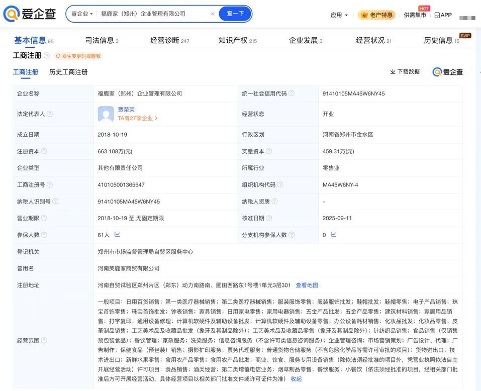Click the help icon beside 注册资本

point(44,151)
